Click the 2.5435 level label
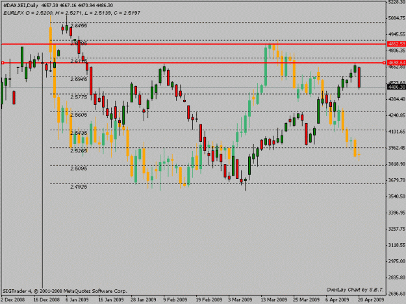This screenshot has height=304, width=406. pos(79,133)
